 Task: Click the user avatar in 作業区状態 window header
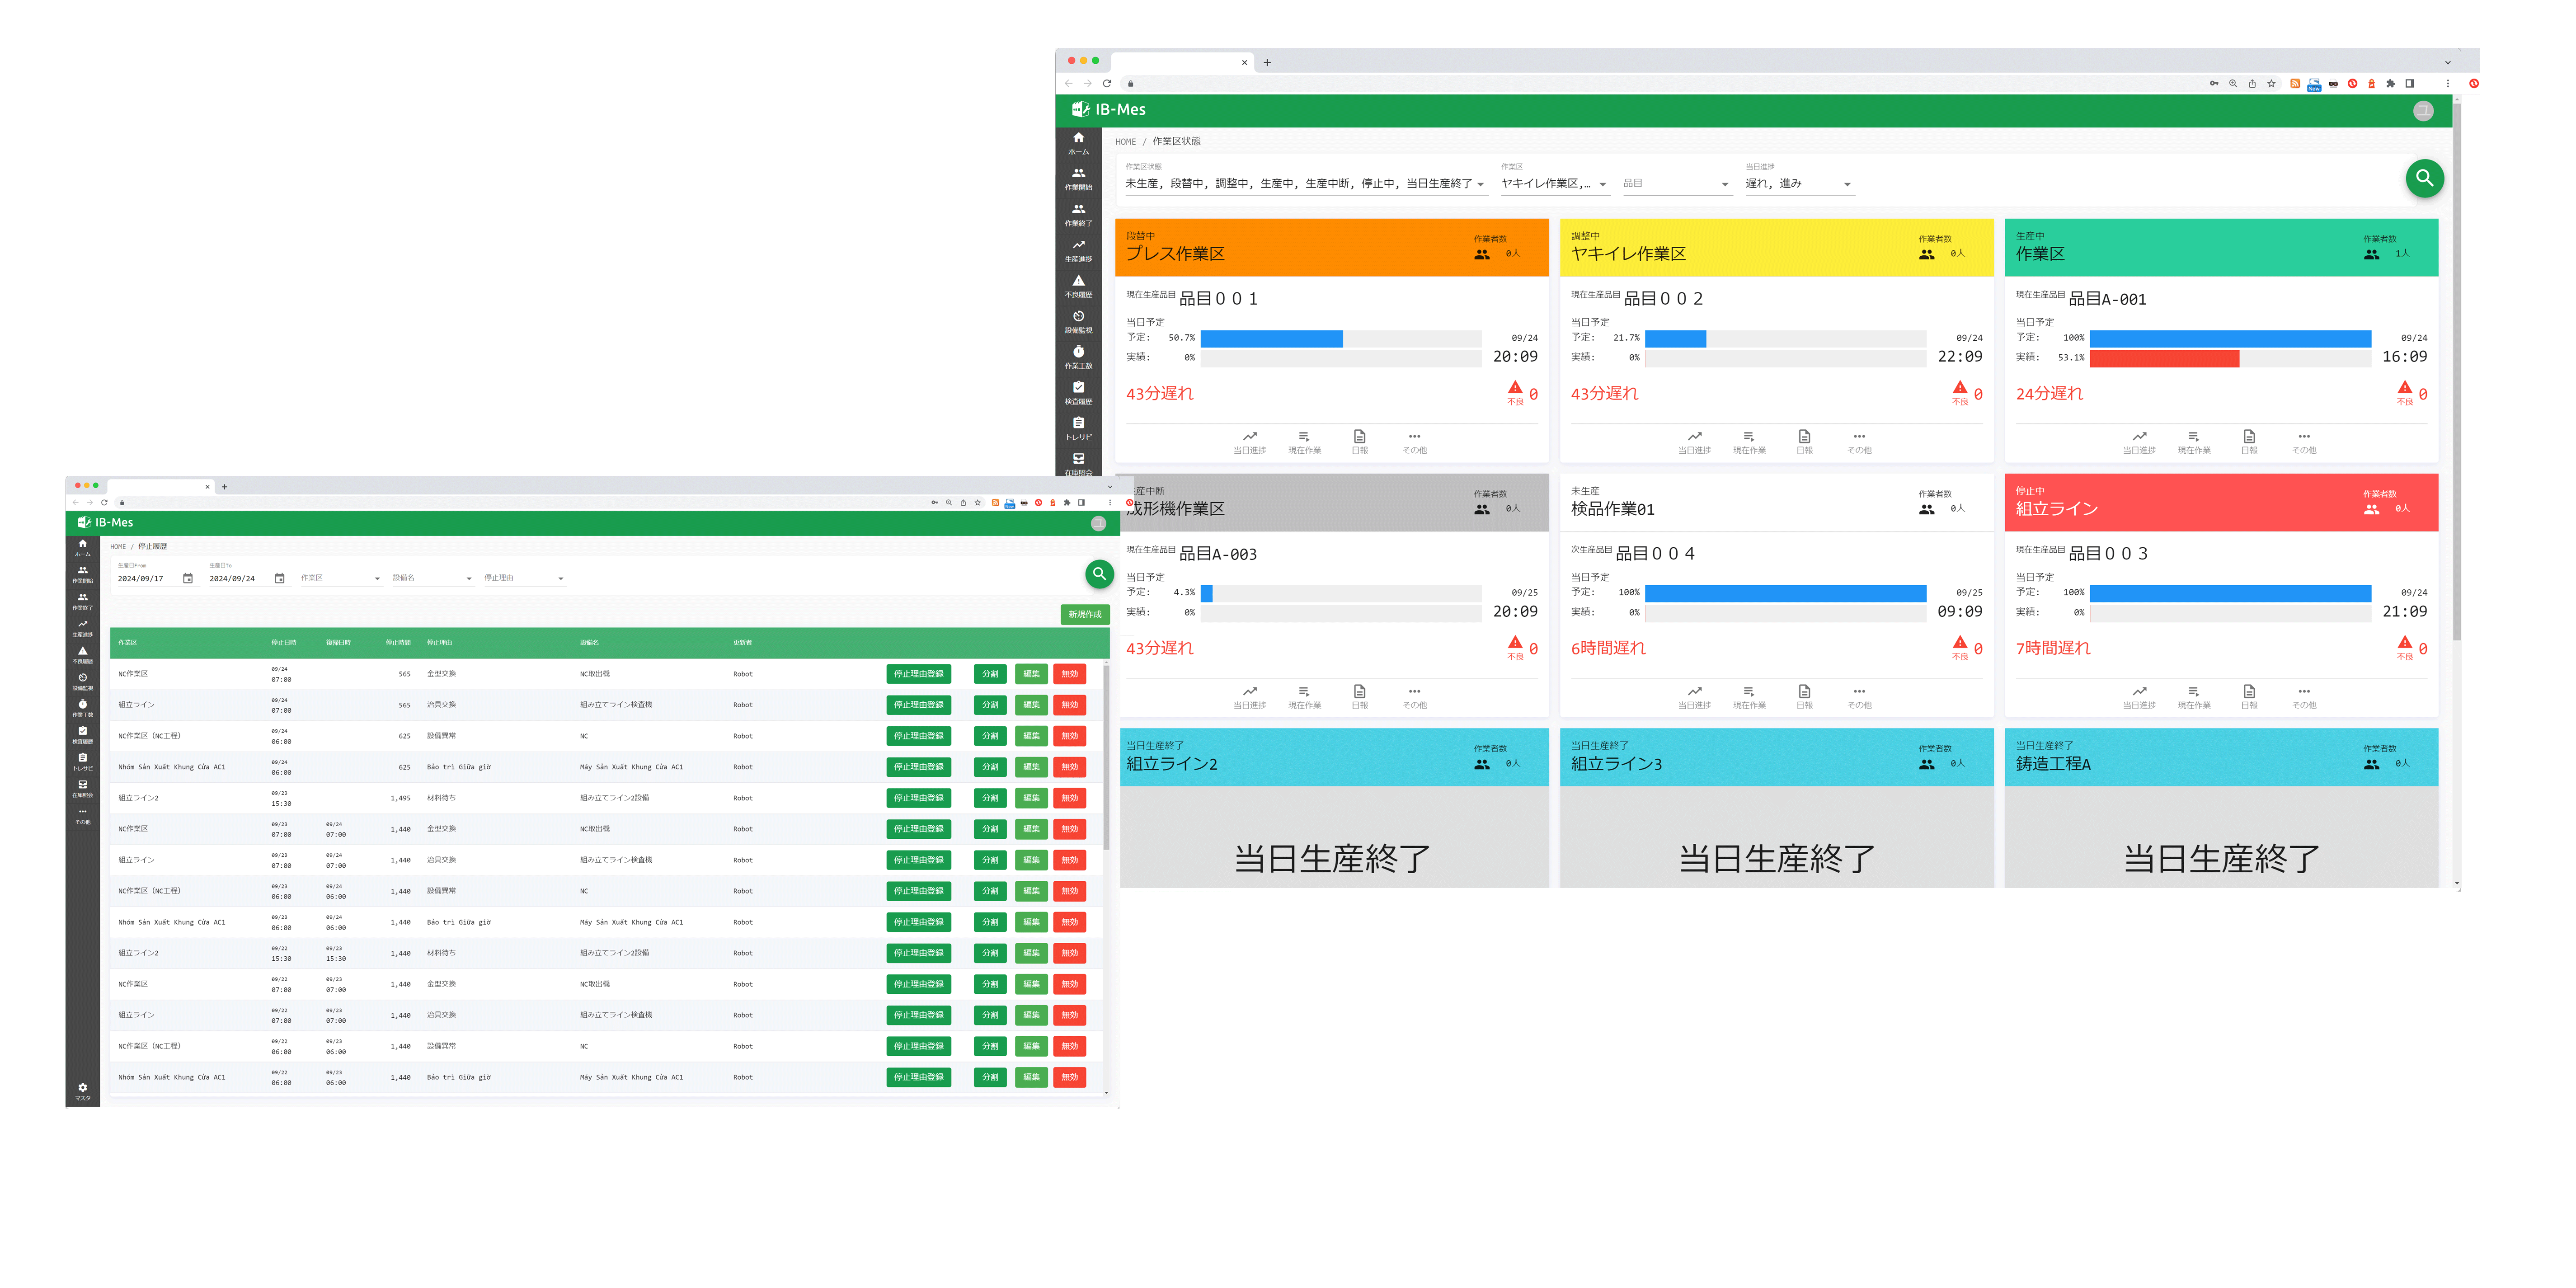2422,111
